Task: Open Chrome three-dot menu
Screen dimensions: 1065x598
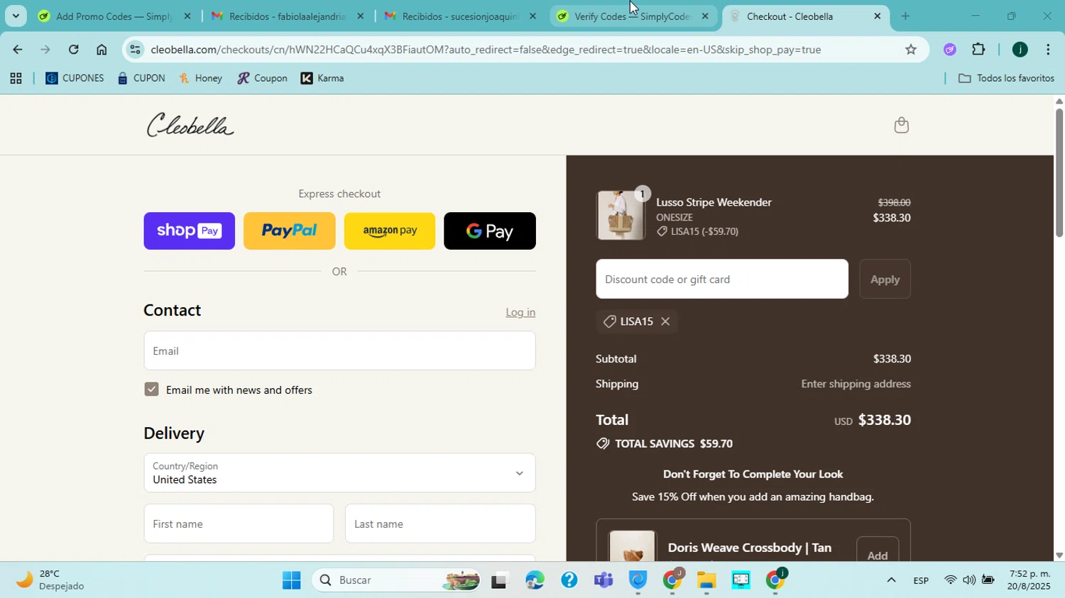Action: click(1048, 50)
